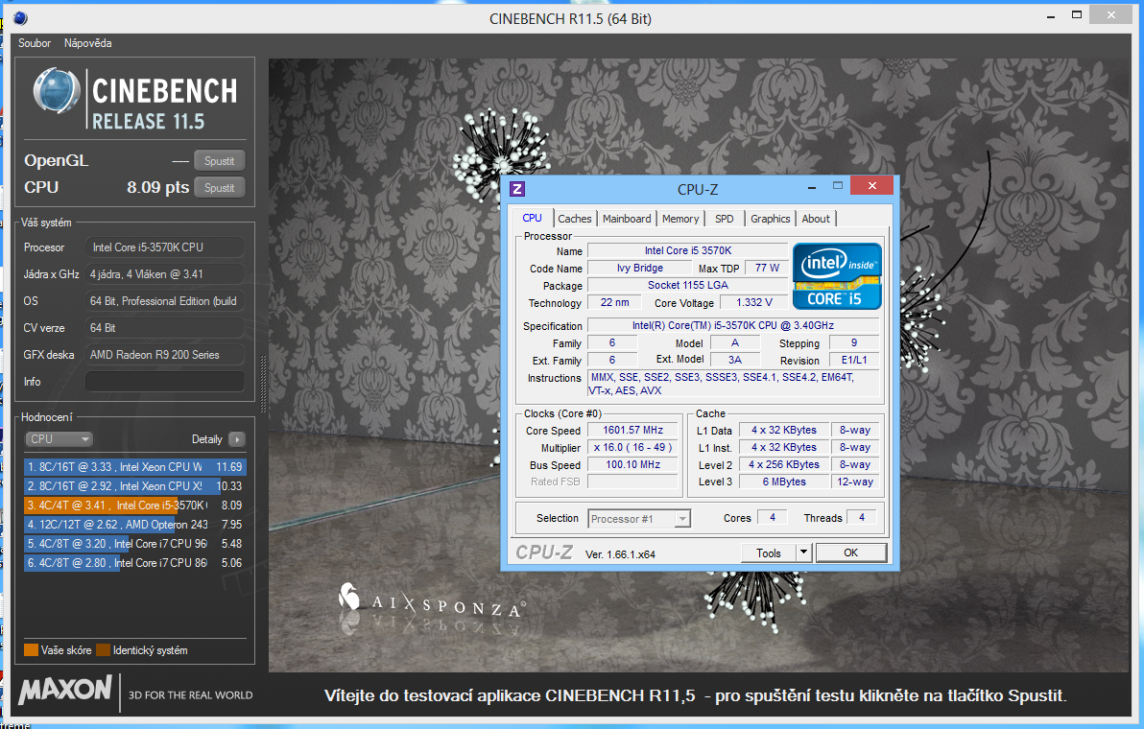
Task: Select the 4C/4T @ 3.41 Core i5-3570K row
Action: point(135,506)
